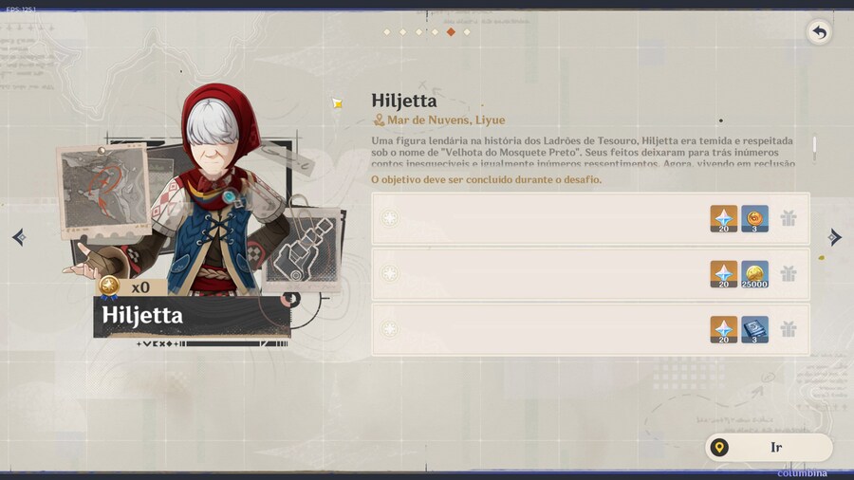This screenshot has width=854, height=480.
Task: Click the gift box icon in second row
Action: (x=789, y=274)
